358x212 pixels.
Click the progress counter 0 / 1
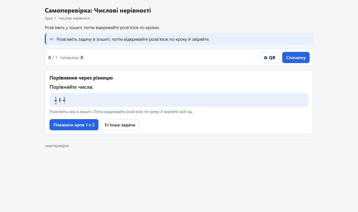[53, 57]
